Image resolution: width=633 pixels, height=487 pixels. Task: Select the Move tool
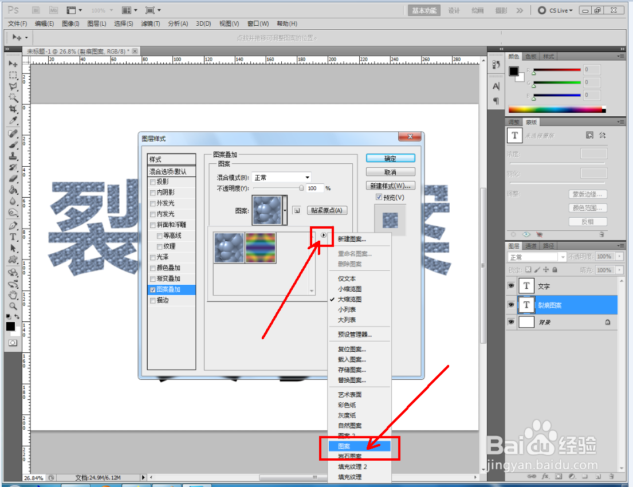(13, 64)
